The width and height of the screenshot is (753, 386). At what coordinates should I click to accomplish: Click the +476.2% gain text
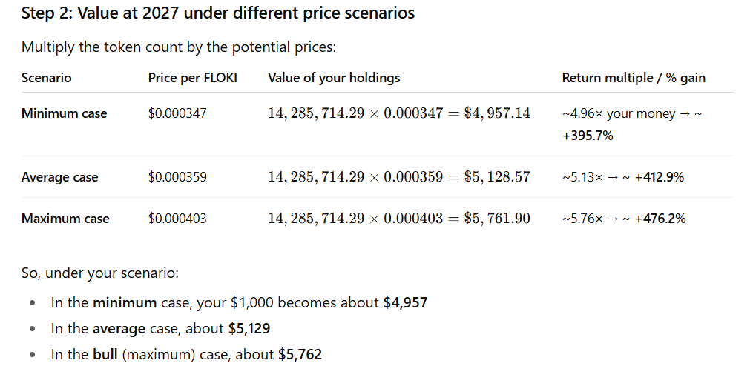click(x=660, y=219)
